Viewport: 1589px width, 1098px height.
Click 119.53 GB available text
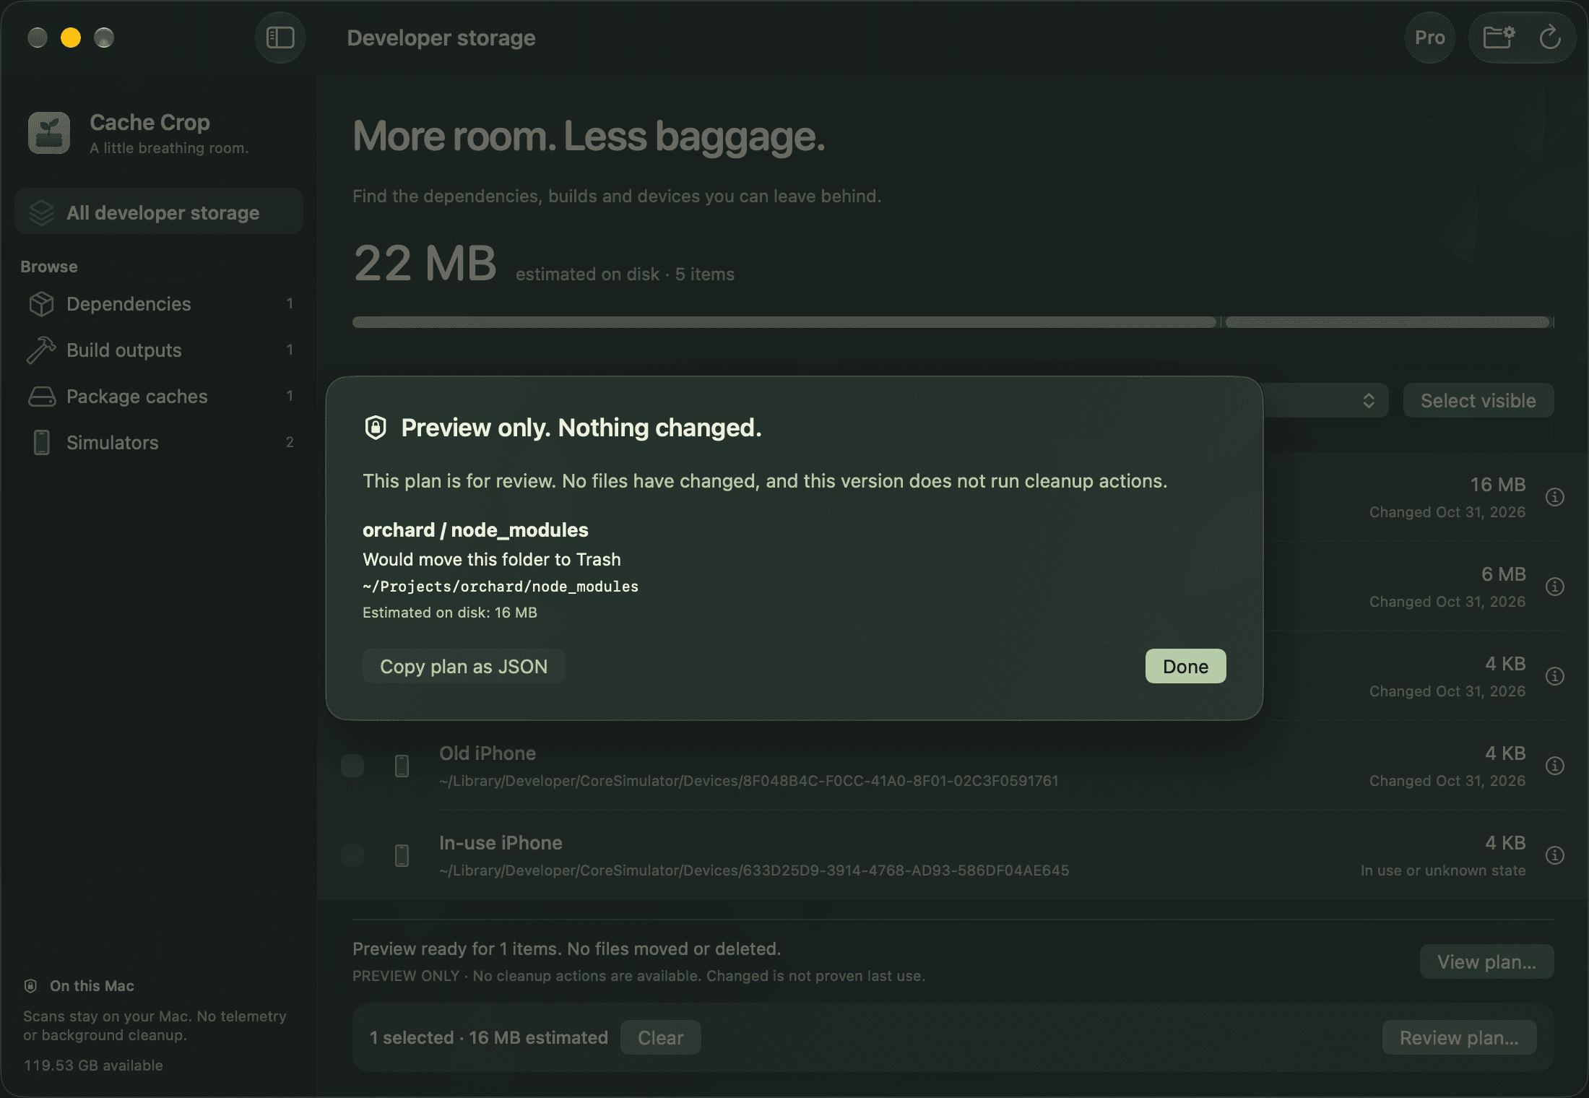pyautogui.click(x=93, y=1065)
